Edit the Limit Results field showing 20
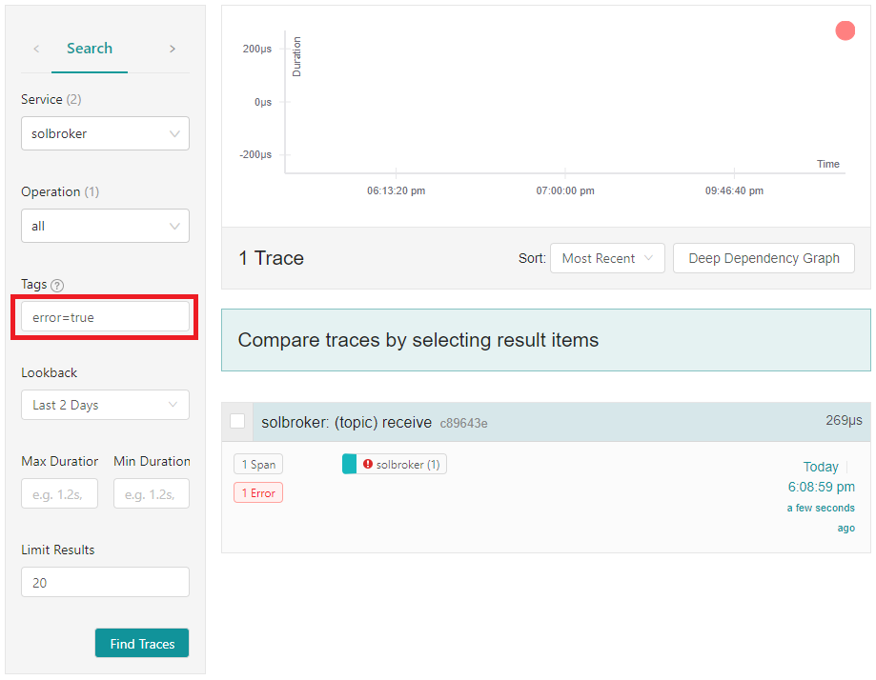Screen dimensions: 876x680 click(105, 582)
